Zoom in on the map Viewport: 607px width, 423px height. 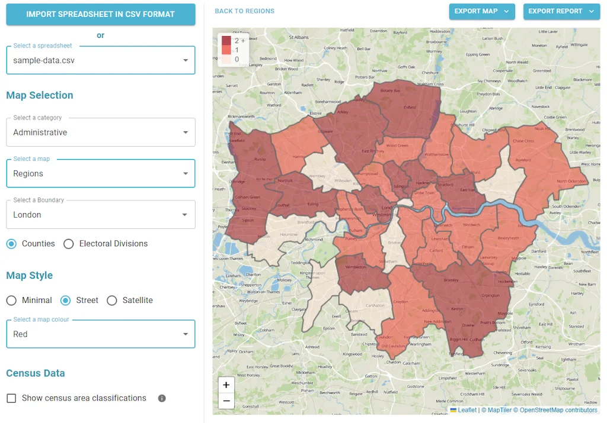[226, 385]
